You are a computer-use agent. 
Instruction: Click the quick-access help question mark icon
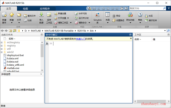pyautogui.click(x=126, y=8)
